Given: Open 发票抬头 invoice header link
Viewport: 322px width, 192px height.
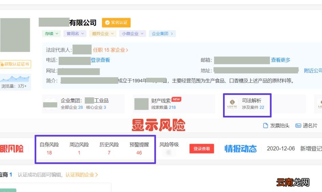Looking at the screenshot, I should pyautogui.click(x=280, y=126).
